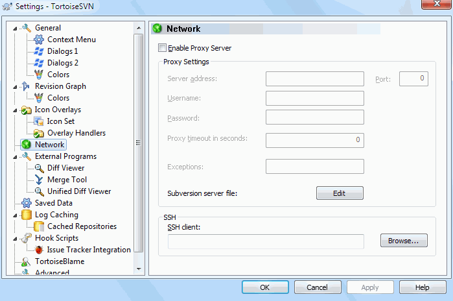This screenshot has width=453, height=301.
Task: Click the Exceptions field
Action: point(314,166)
